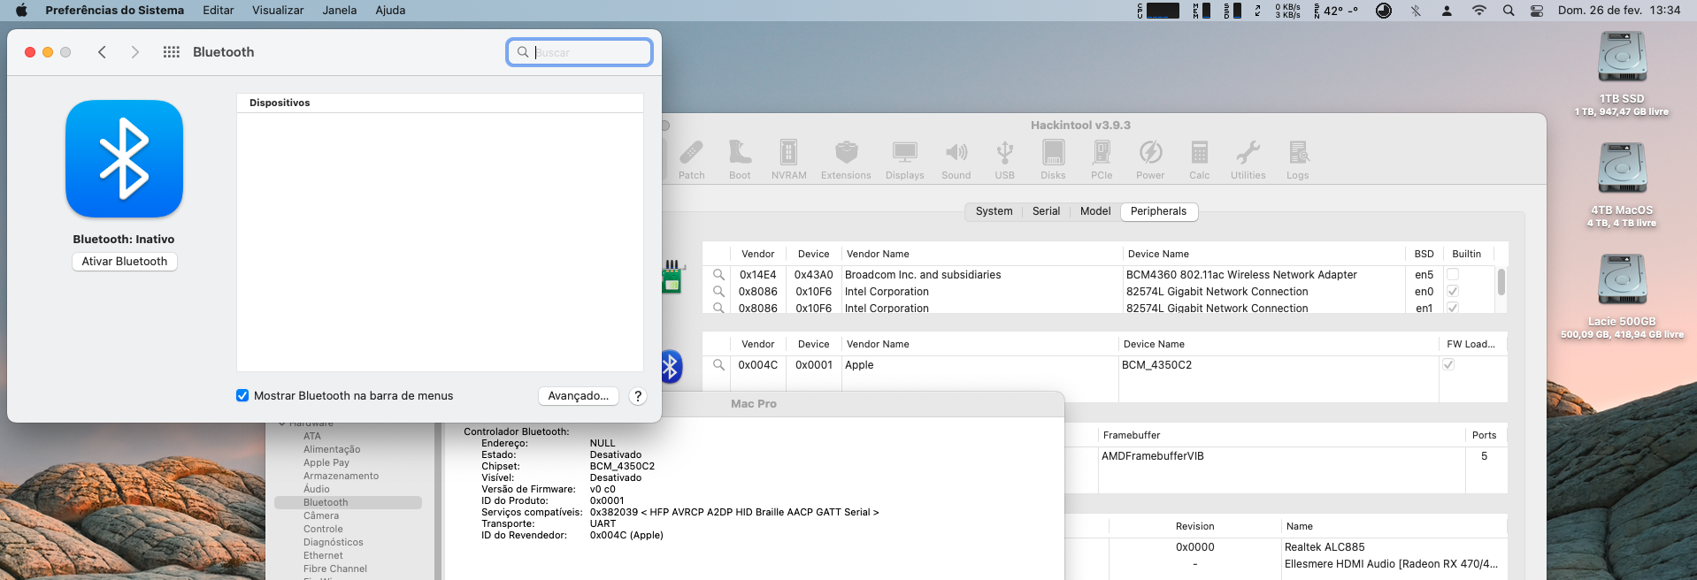The height and width of the screenshot is (580, 1697).
Task: Toggle FW Loaded checkbox for BCM_4350C2
Action: point(1448,365)
